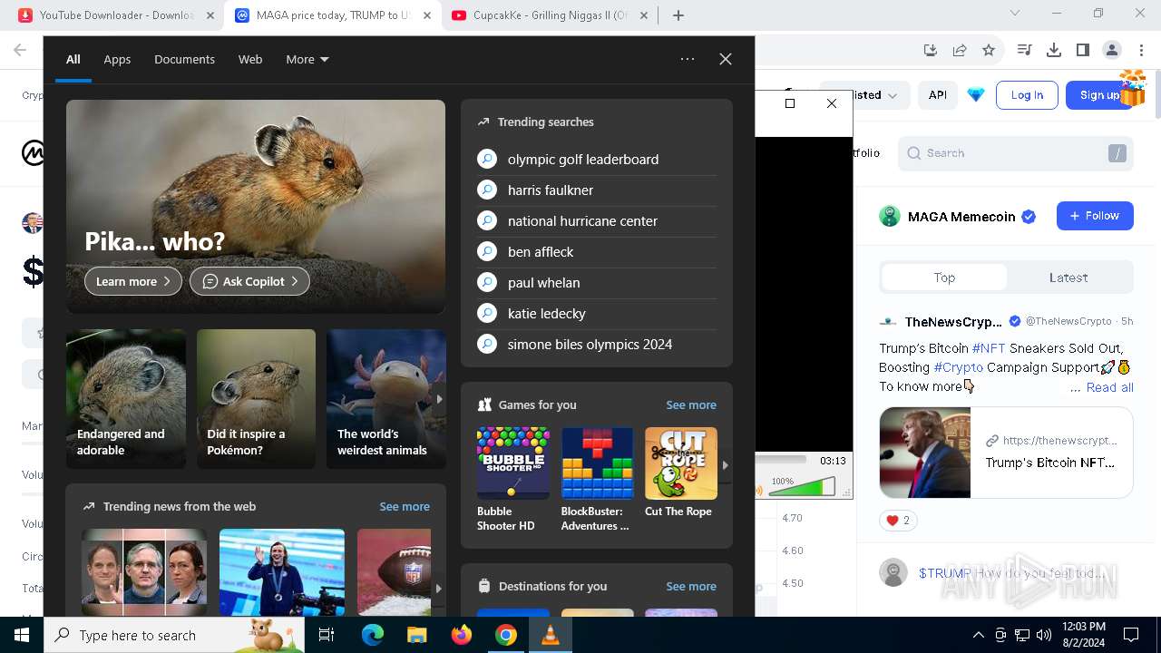Open the Endangered and adorable card

coord(126,399)
